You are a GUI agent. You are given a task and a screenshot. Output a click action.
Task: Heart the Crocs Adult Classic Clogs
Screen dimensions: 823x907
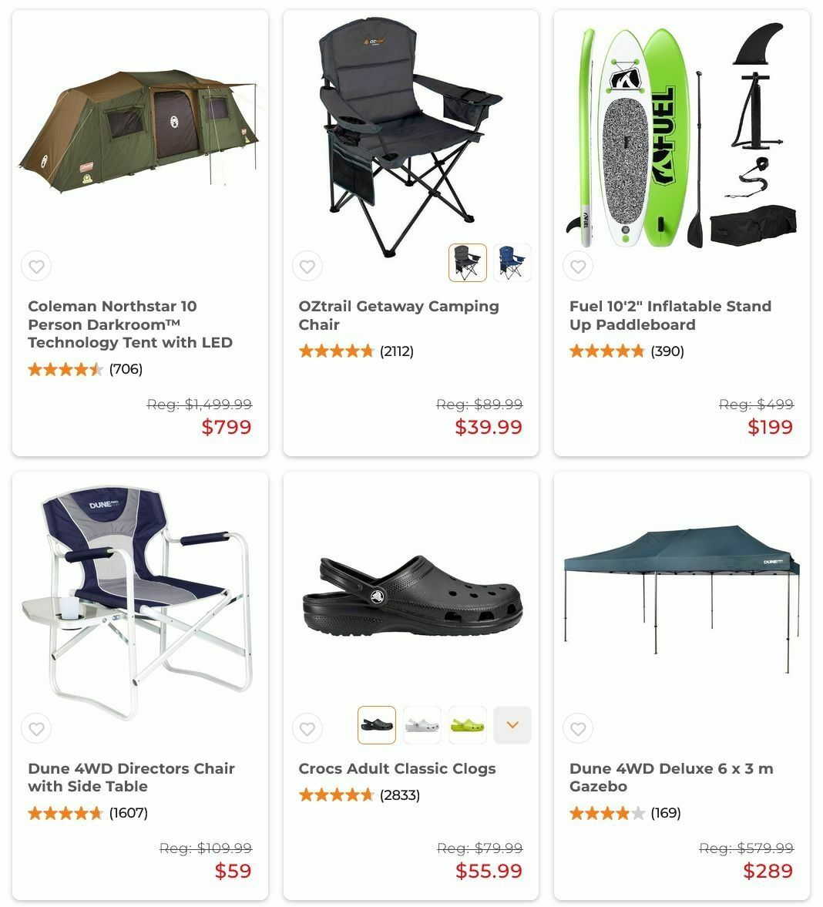click(x=307, y=729)
